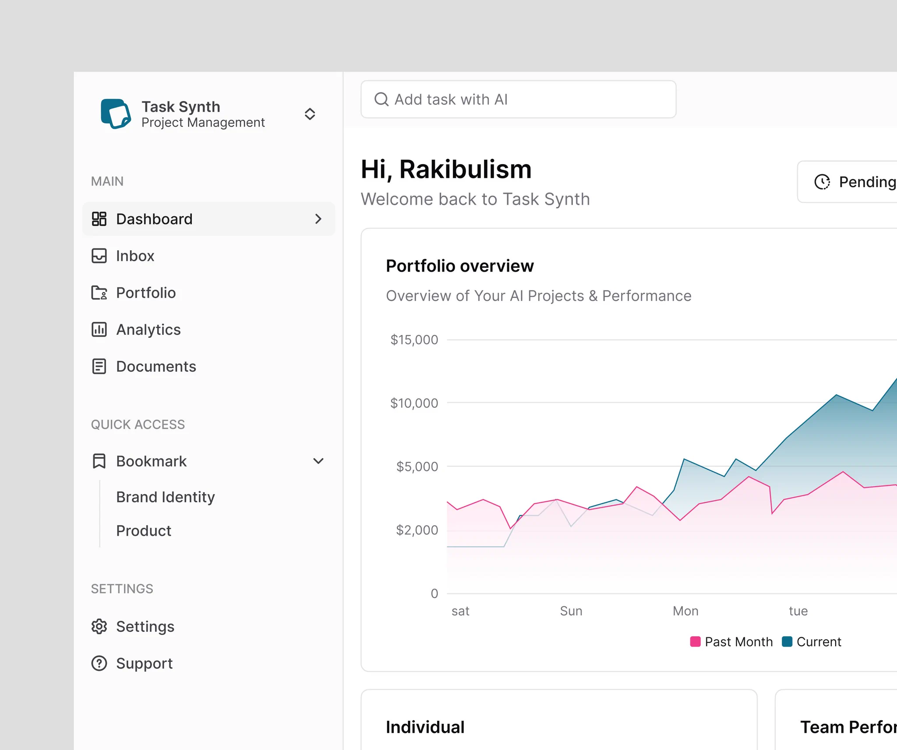Toggle the Current teal legend swatch
Viewport: 897px width, 750px height.
pyautogui.click(x=787, y=641)
